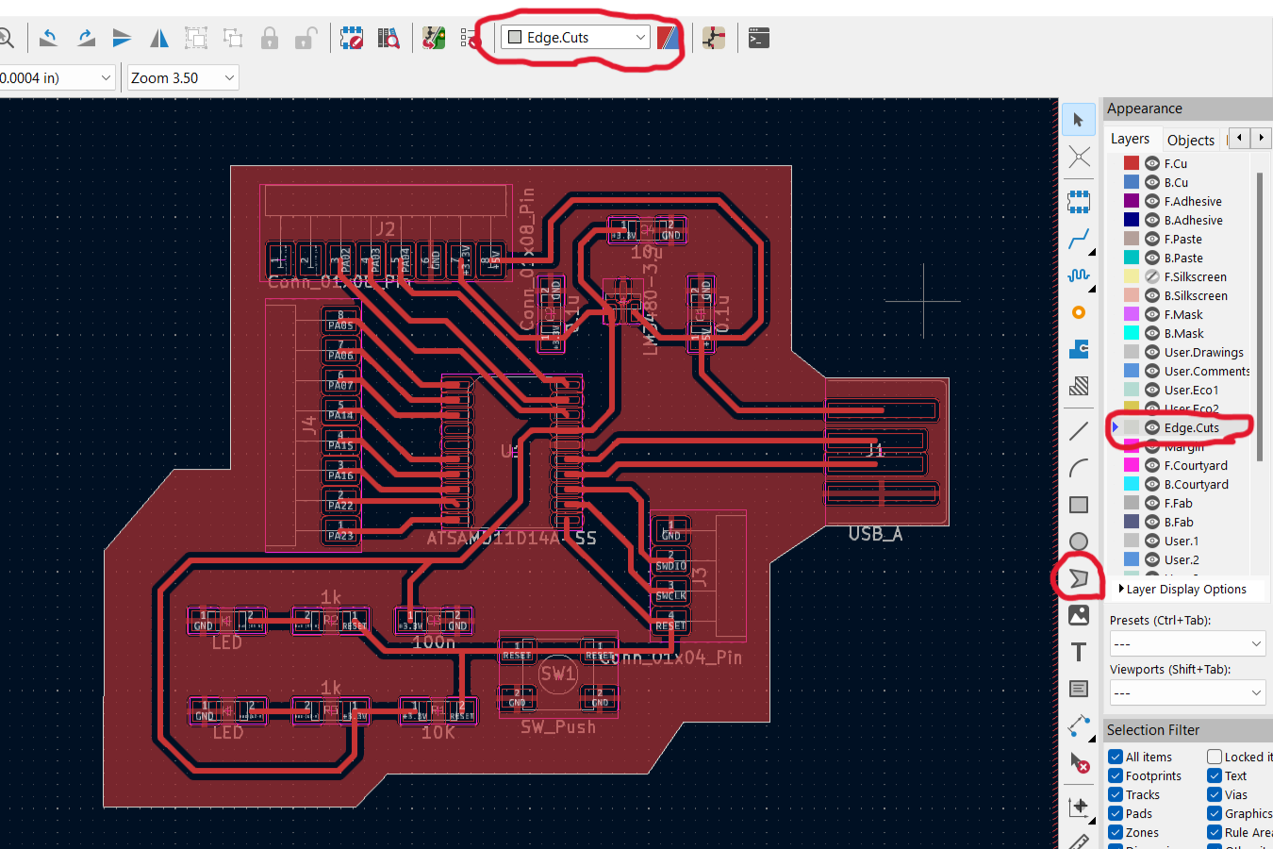
Task: Expand Layer Display Options
Action: [1183, 589]
